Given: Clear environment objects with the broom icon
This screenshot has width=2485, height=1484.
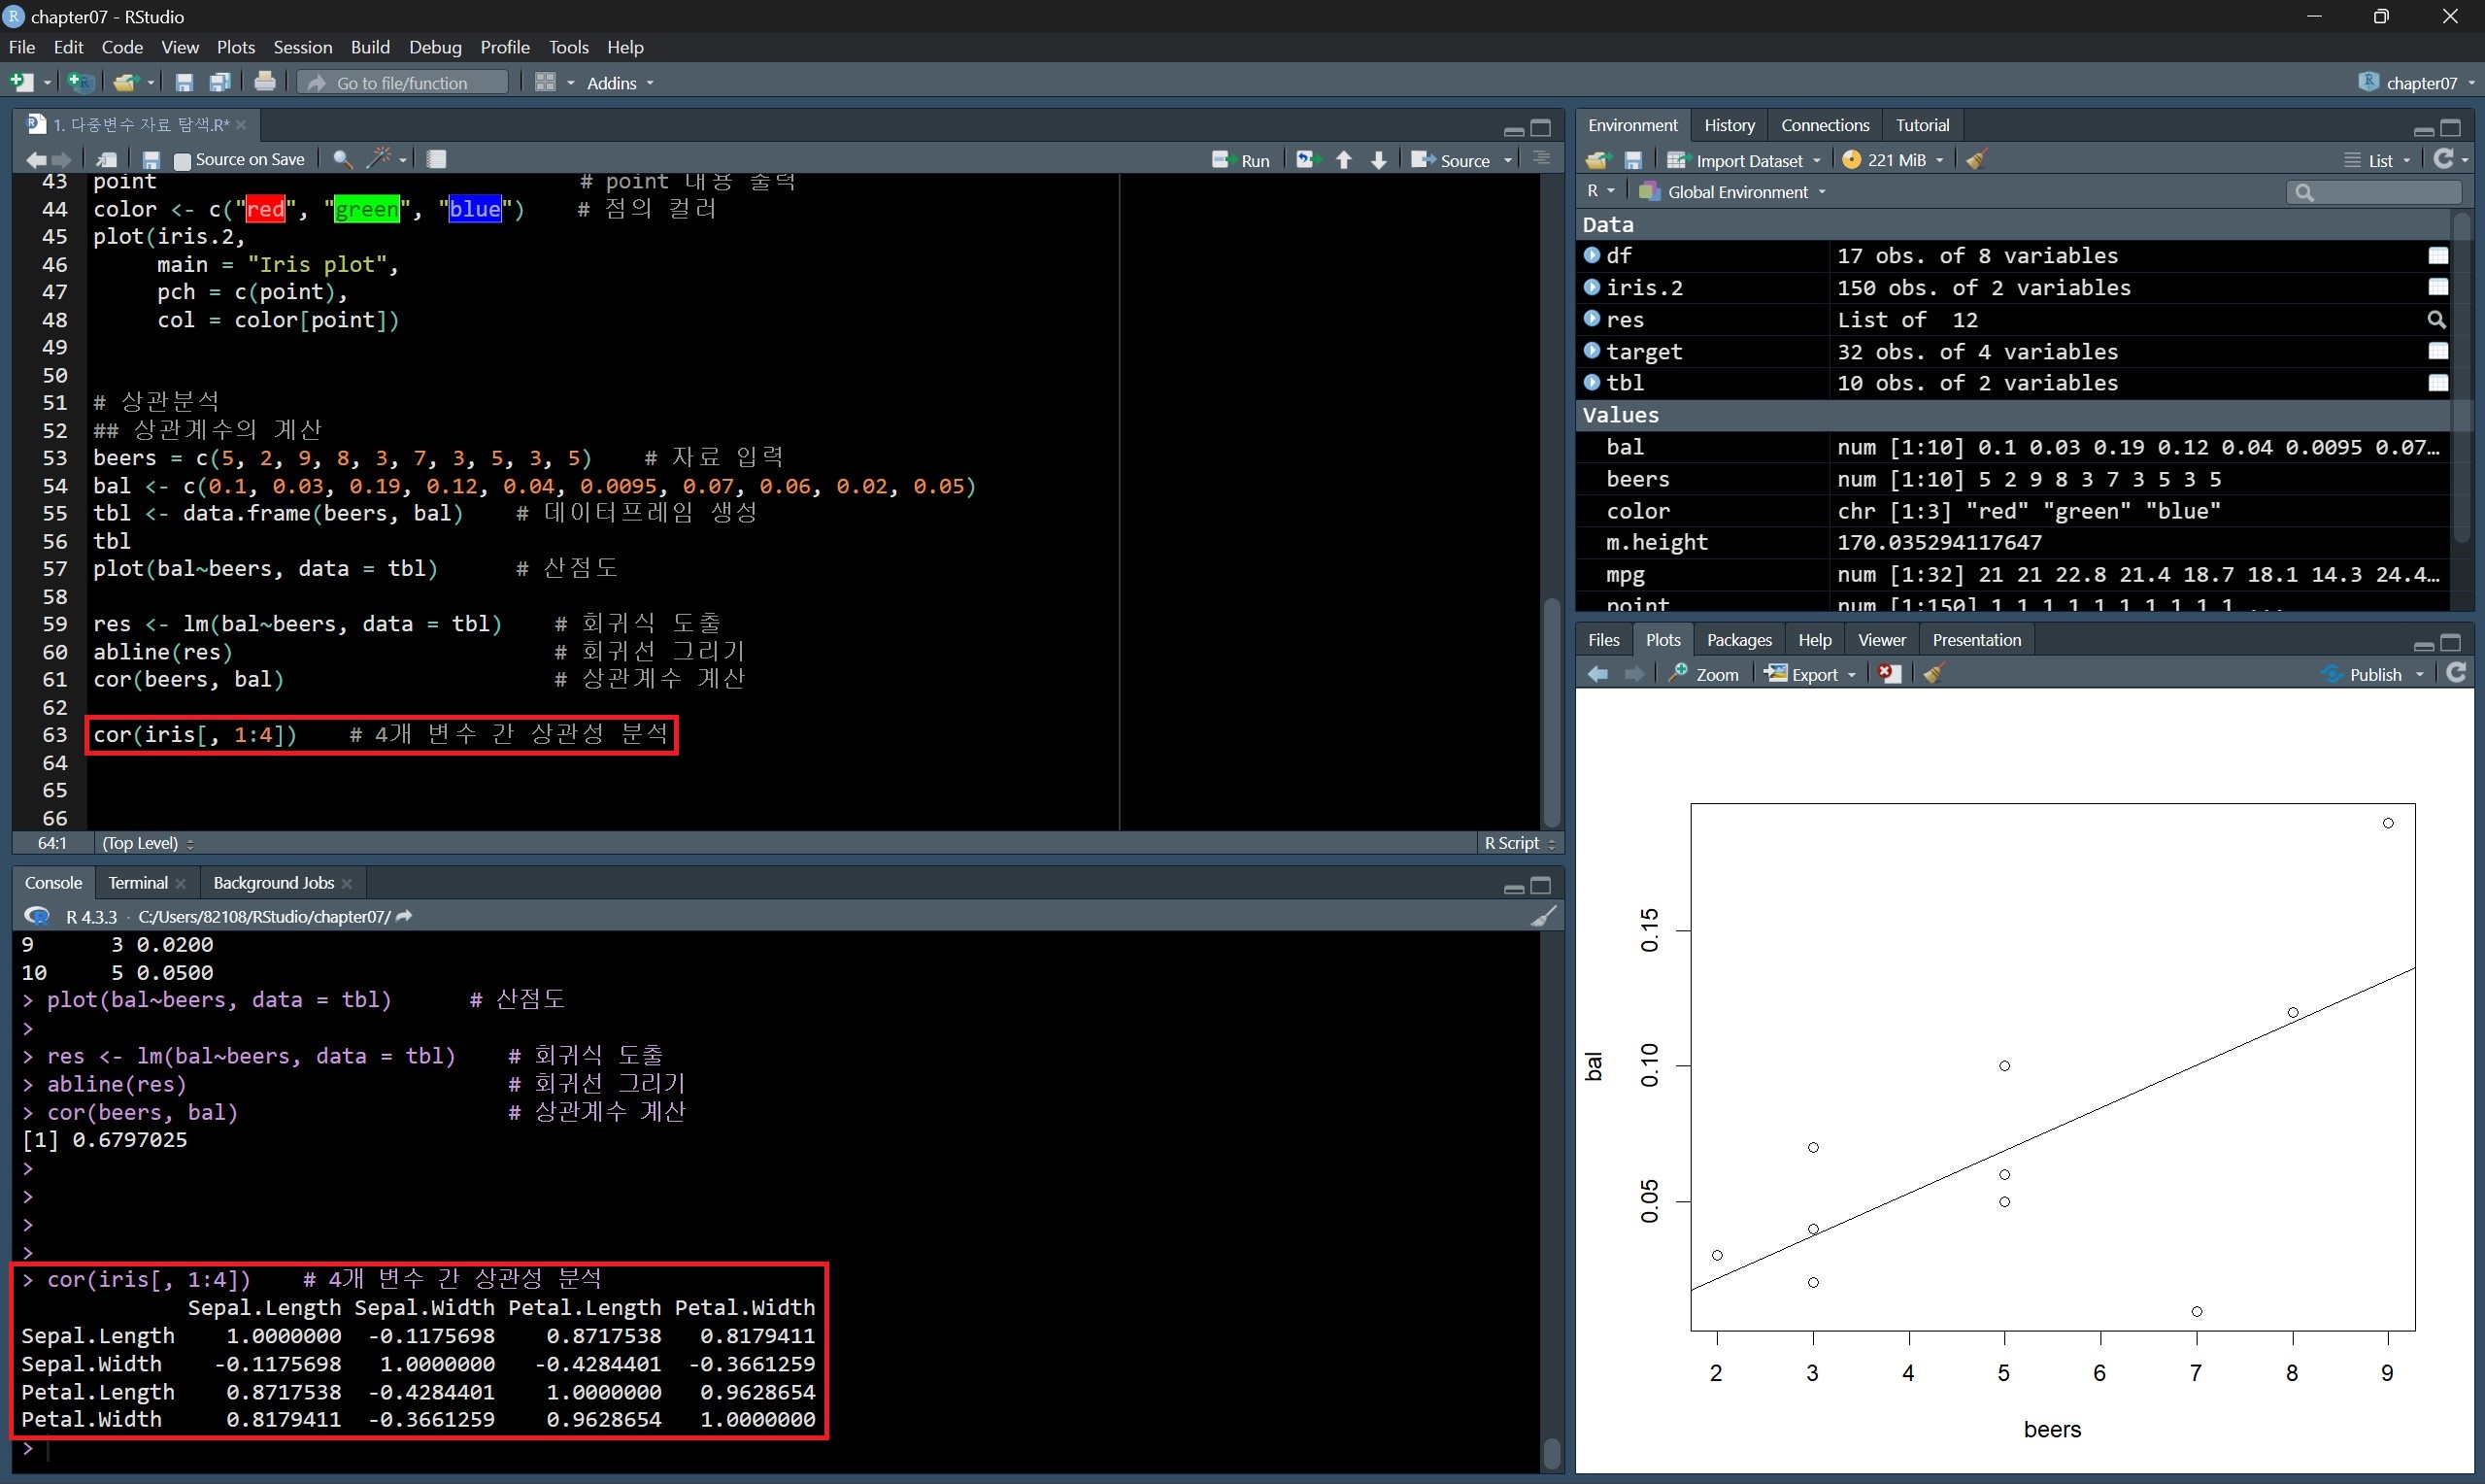Looking at the screenshot, I should 1976,160.
